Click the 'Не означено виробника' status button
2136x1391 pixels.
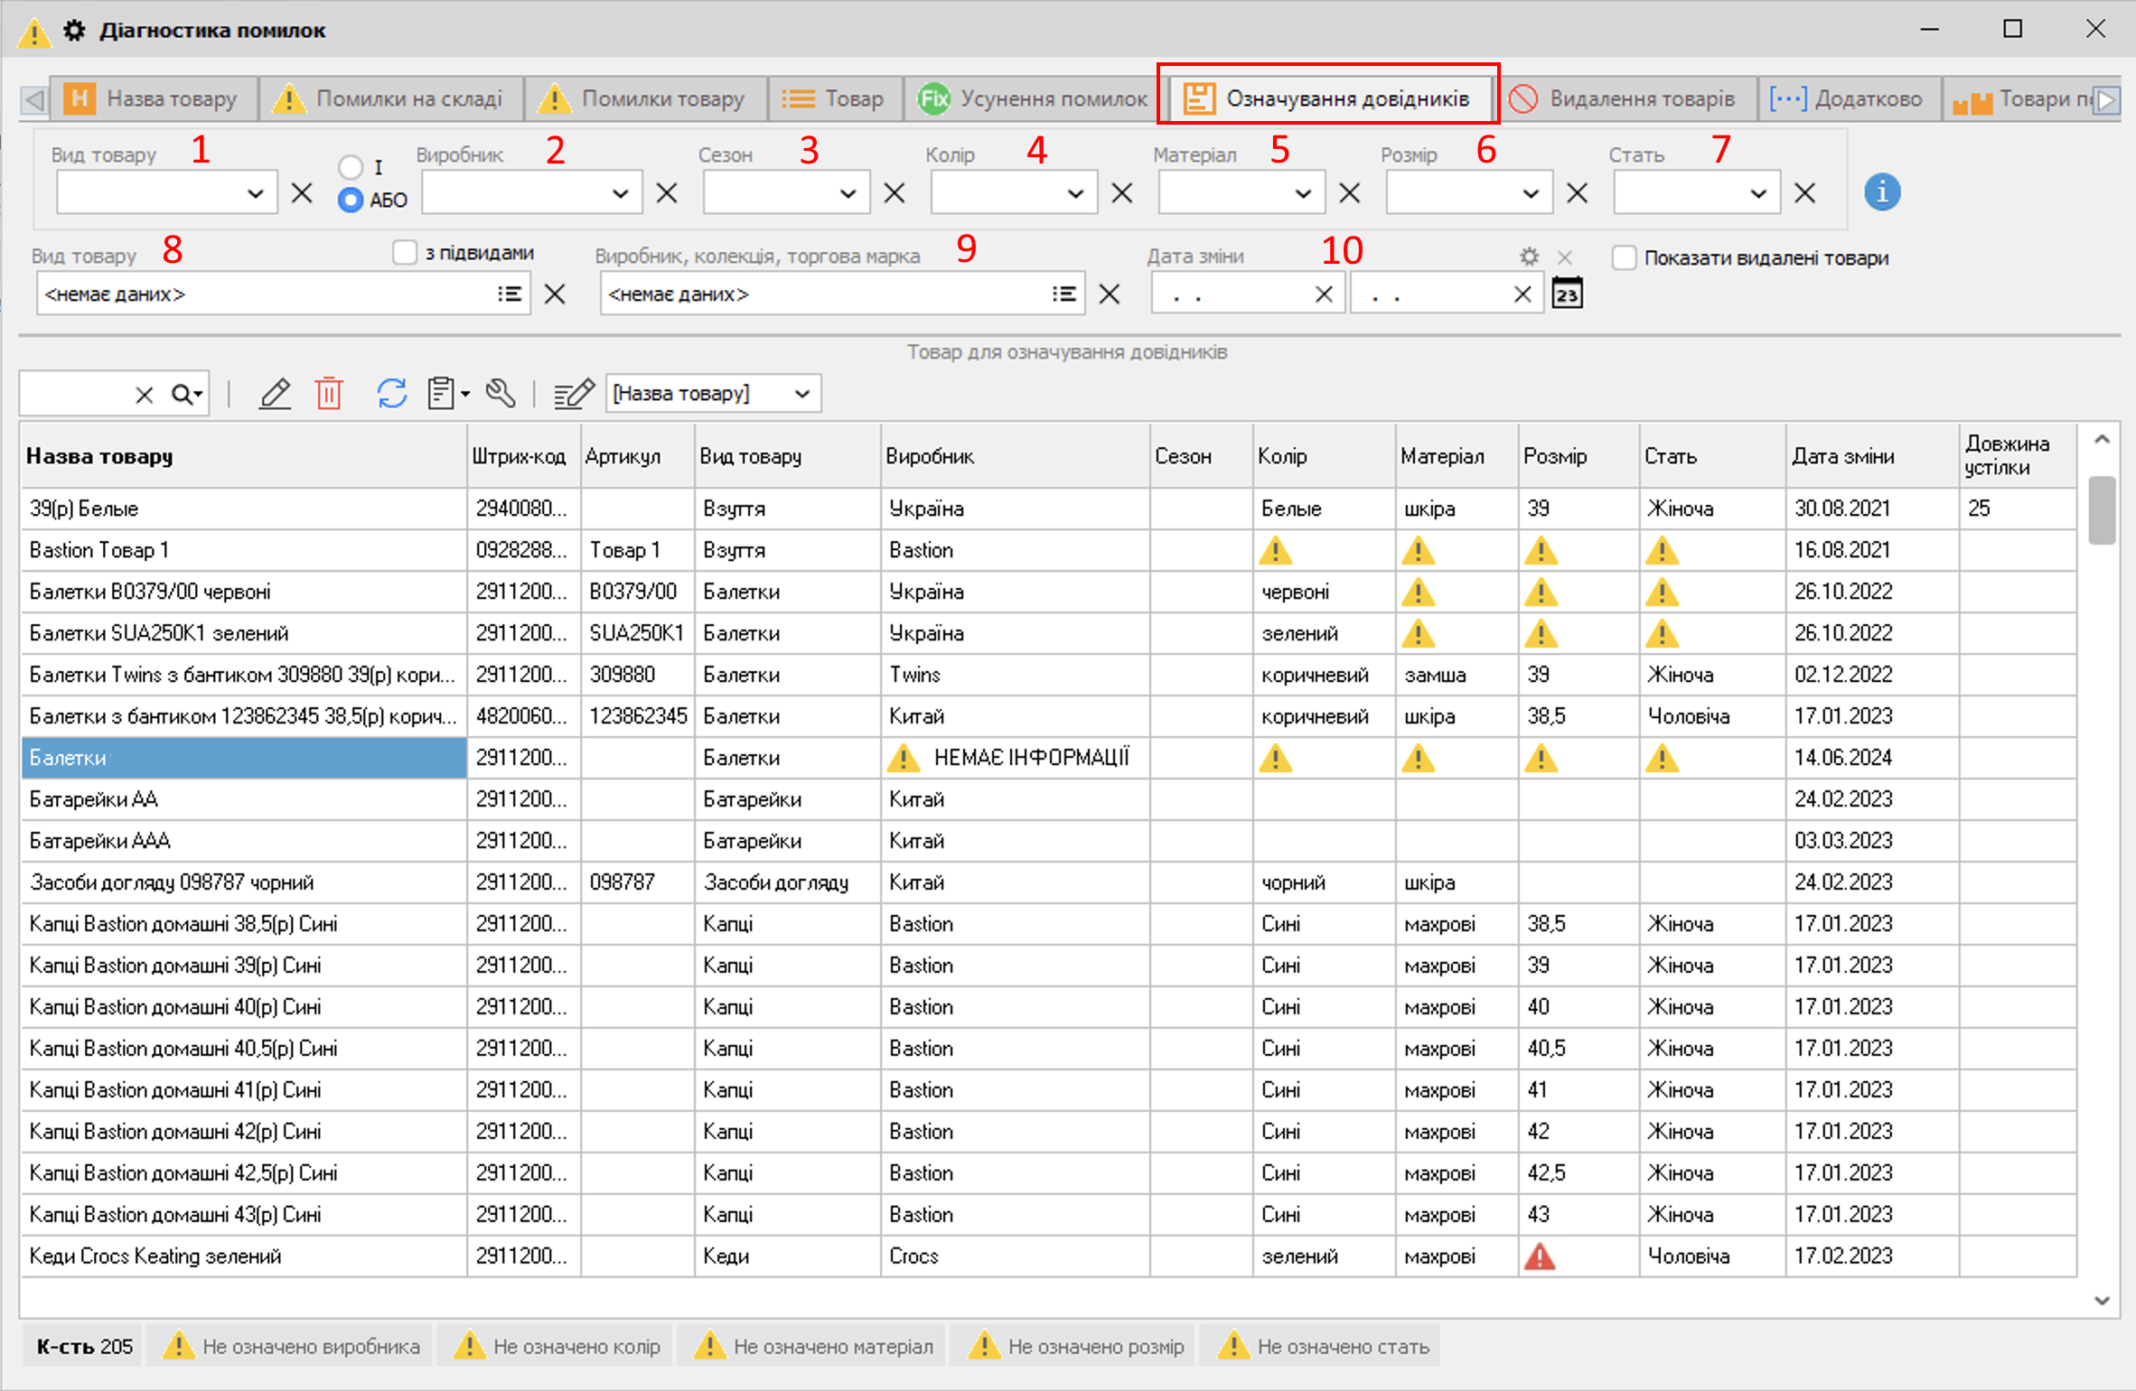(x=291, y=1347)
